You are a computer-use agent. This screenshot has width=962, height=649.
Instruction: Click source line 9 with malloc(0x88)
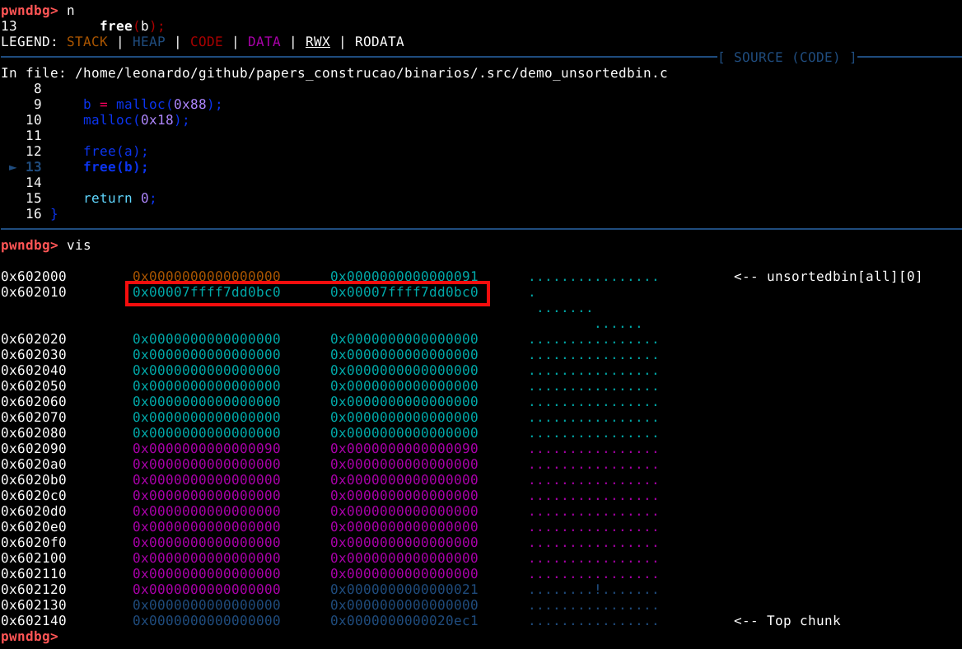pos(152,105)
